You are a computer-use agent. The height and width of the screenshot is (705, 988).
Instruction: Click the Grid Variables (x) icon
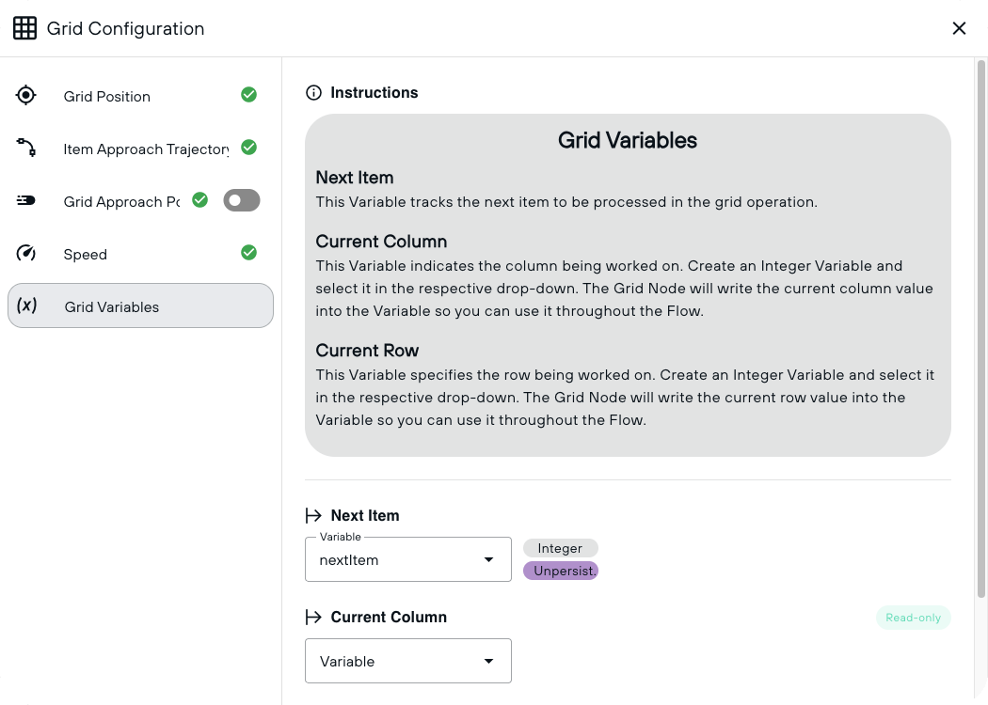coord(26,305)
